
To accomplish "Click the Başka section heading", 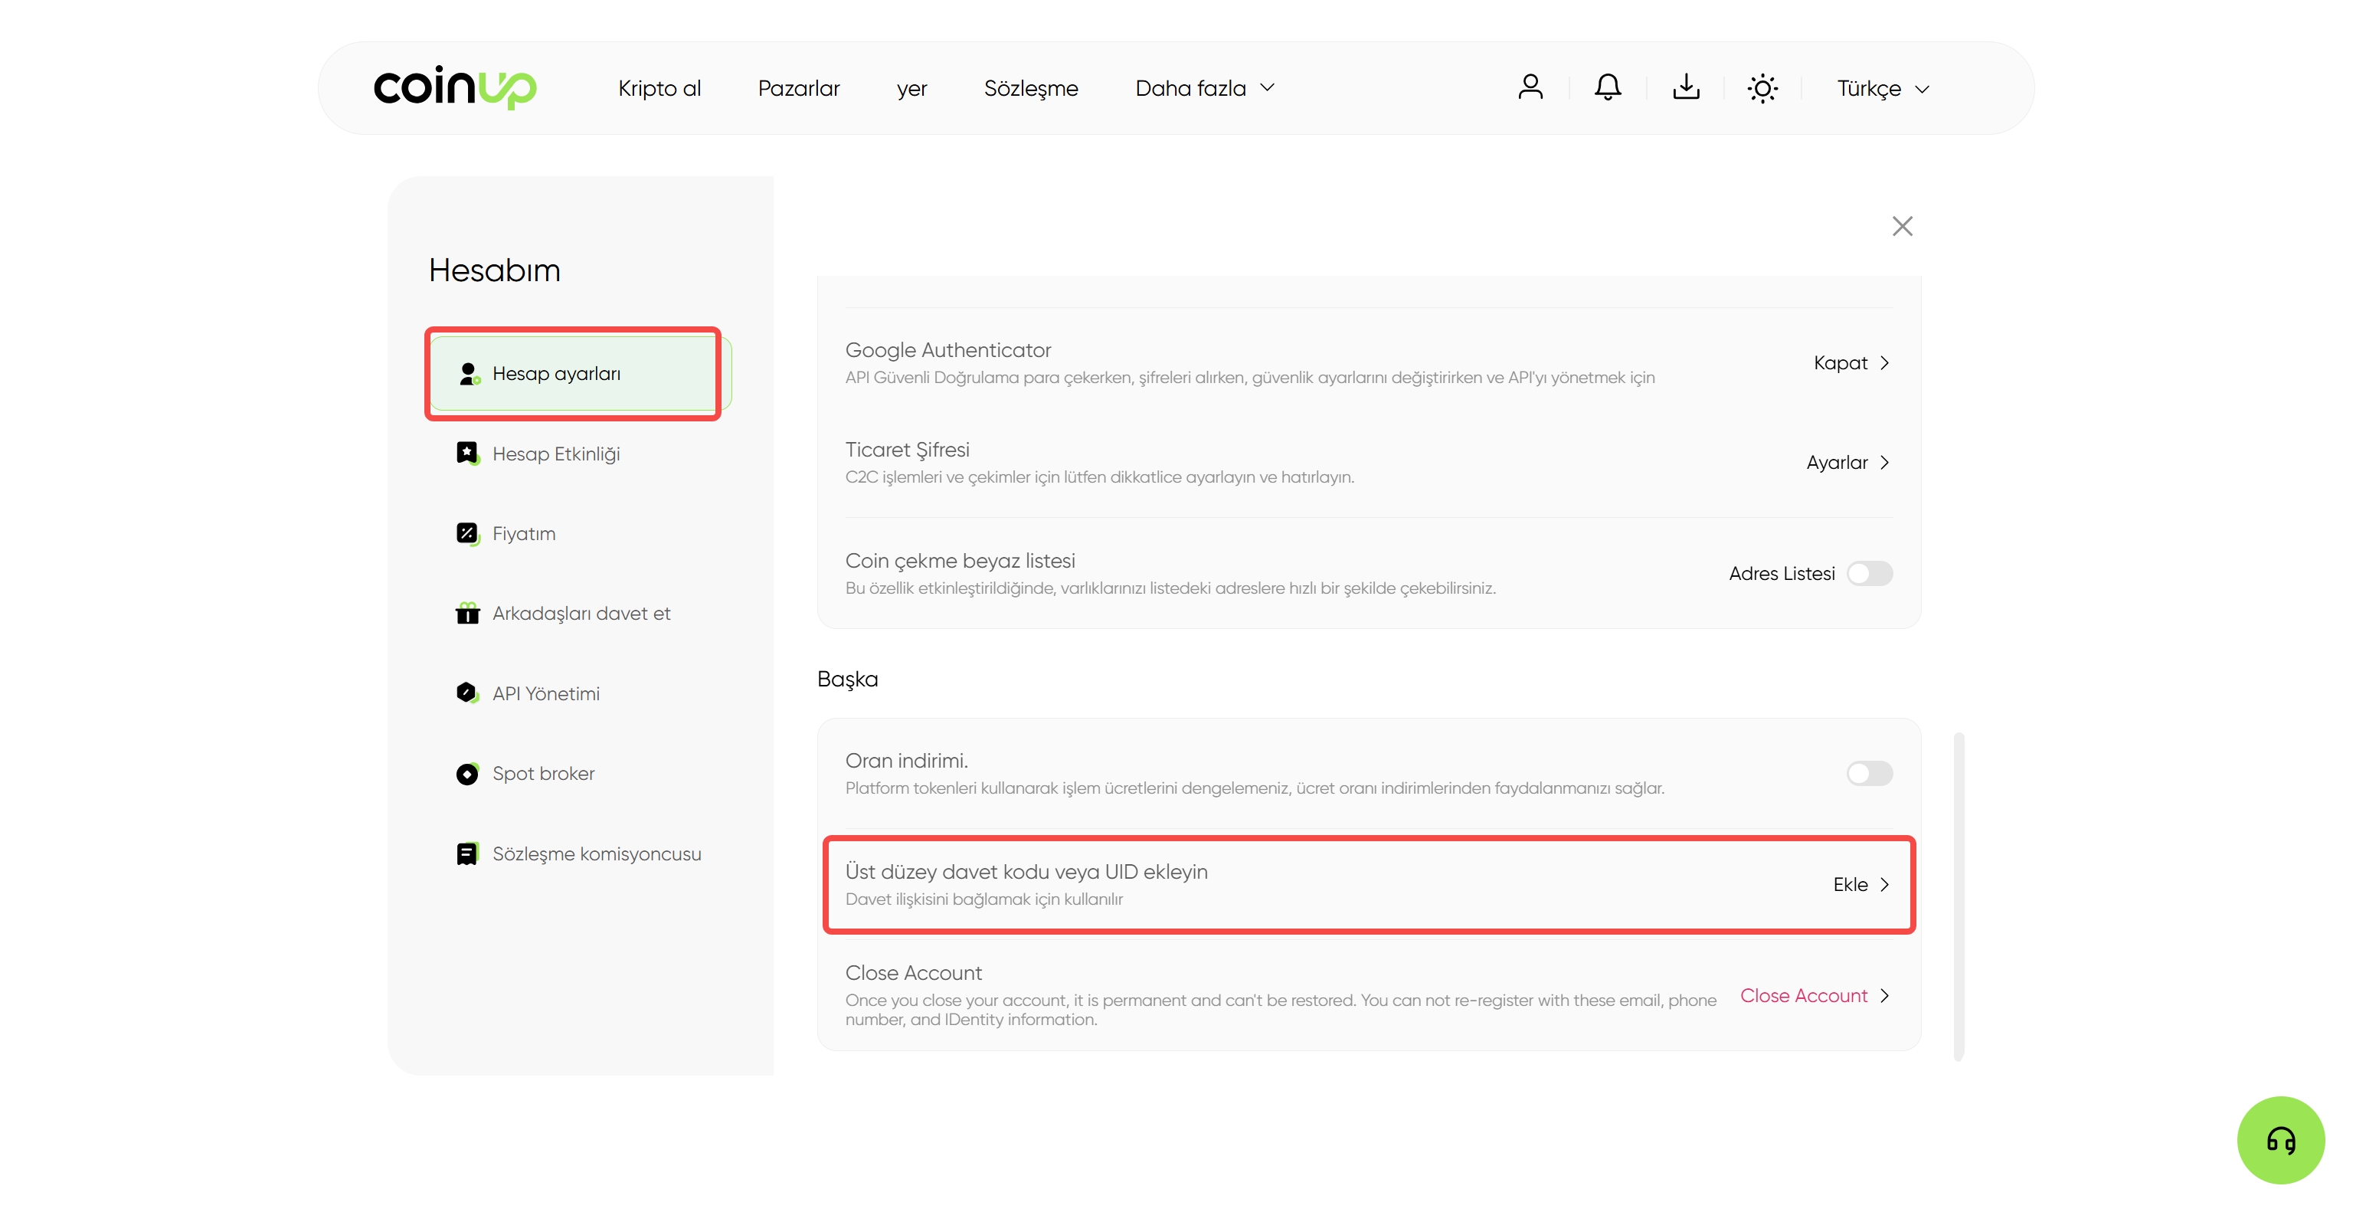I will (x=846, y=679).
